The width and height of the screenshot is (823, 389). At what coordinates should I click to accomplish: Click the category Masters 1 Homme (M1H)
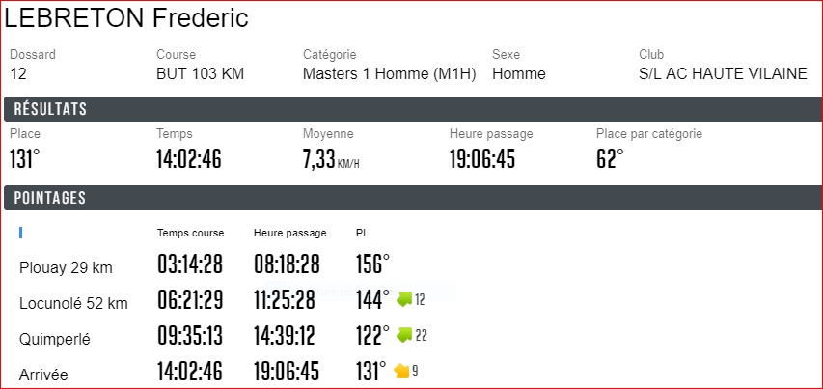click(x=390, y=74)
